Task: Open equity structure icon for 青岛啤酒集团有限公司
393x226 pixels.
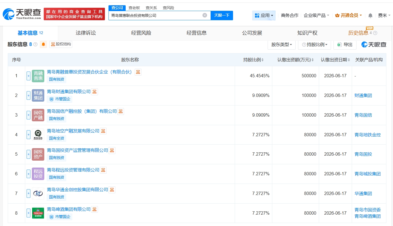Action: tap(95, 209)
